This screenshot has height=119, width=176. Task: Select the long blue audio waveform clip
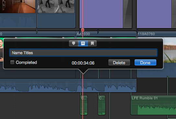click(68, 85)
